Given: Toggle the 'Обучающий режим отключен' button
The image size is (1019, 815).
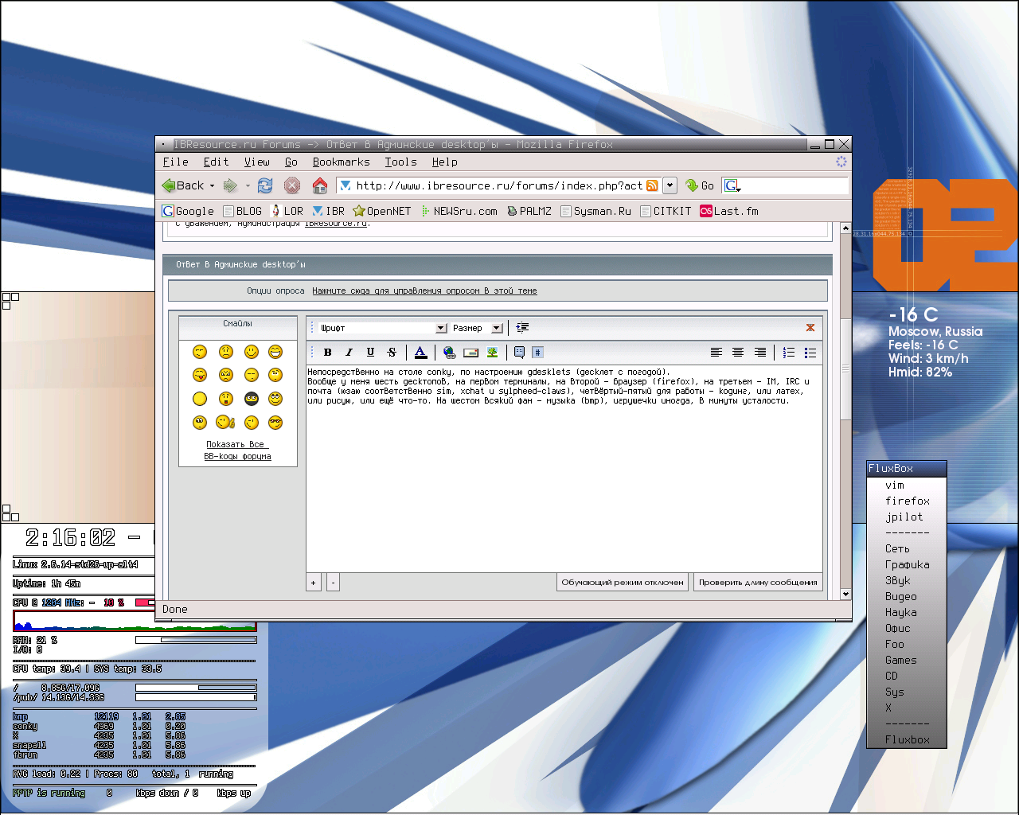Looking at the screenshot, I should tap(623, 583).
